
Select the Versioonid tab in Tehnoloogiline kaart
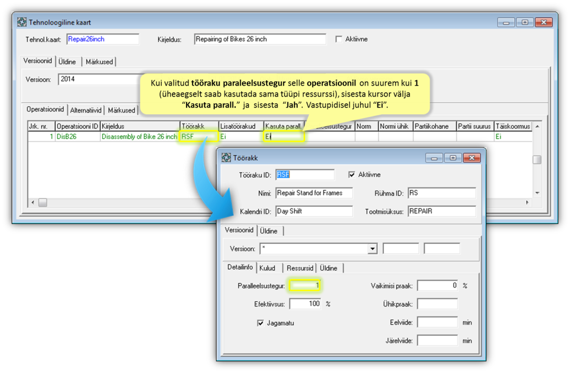(x=38, y=61)
